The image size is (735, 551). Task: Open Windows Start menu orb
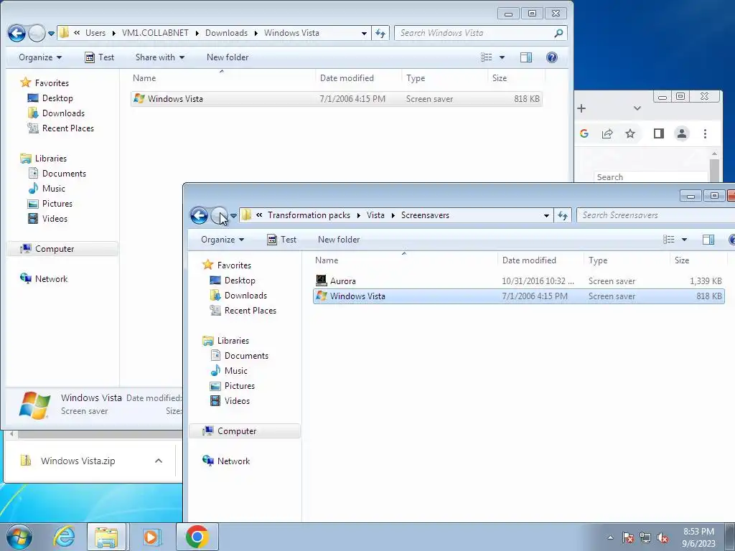[19, 537]
